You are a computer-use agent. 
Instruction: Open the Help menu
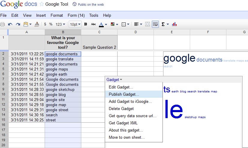point(107,16)
